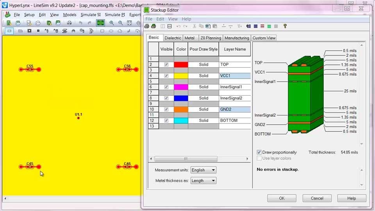This screenshot has height=211, width=375.
Task: Click the Stackup Editor help question mark icon
Action: pos(285,26)
